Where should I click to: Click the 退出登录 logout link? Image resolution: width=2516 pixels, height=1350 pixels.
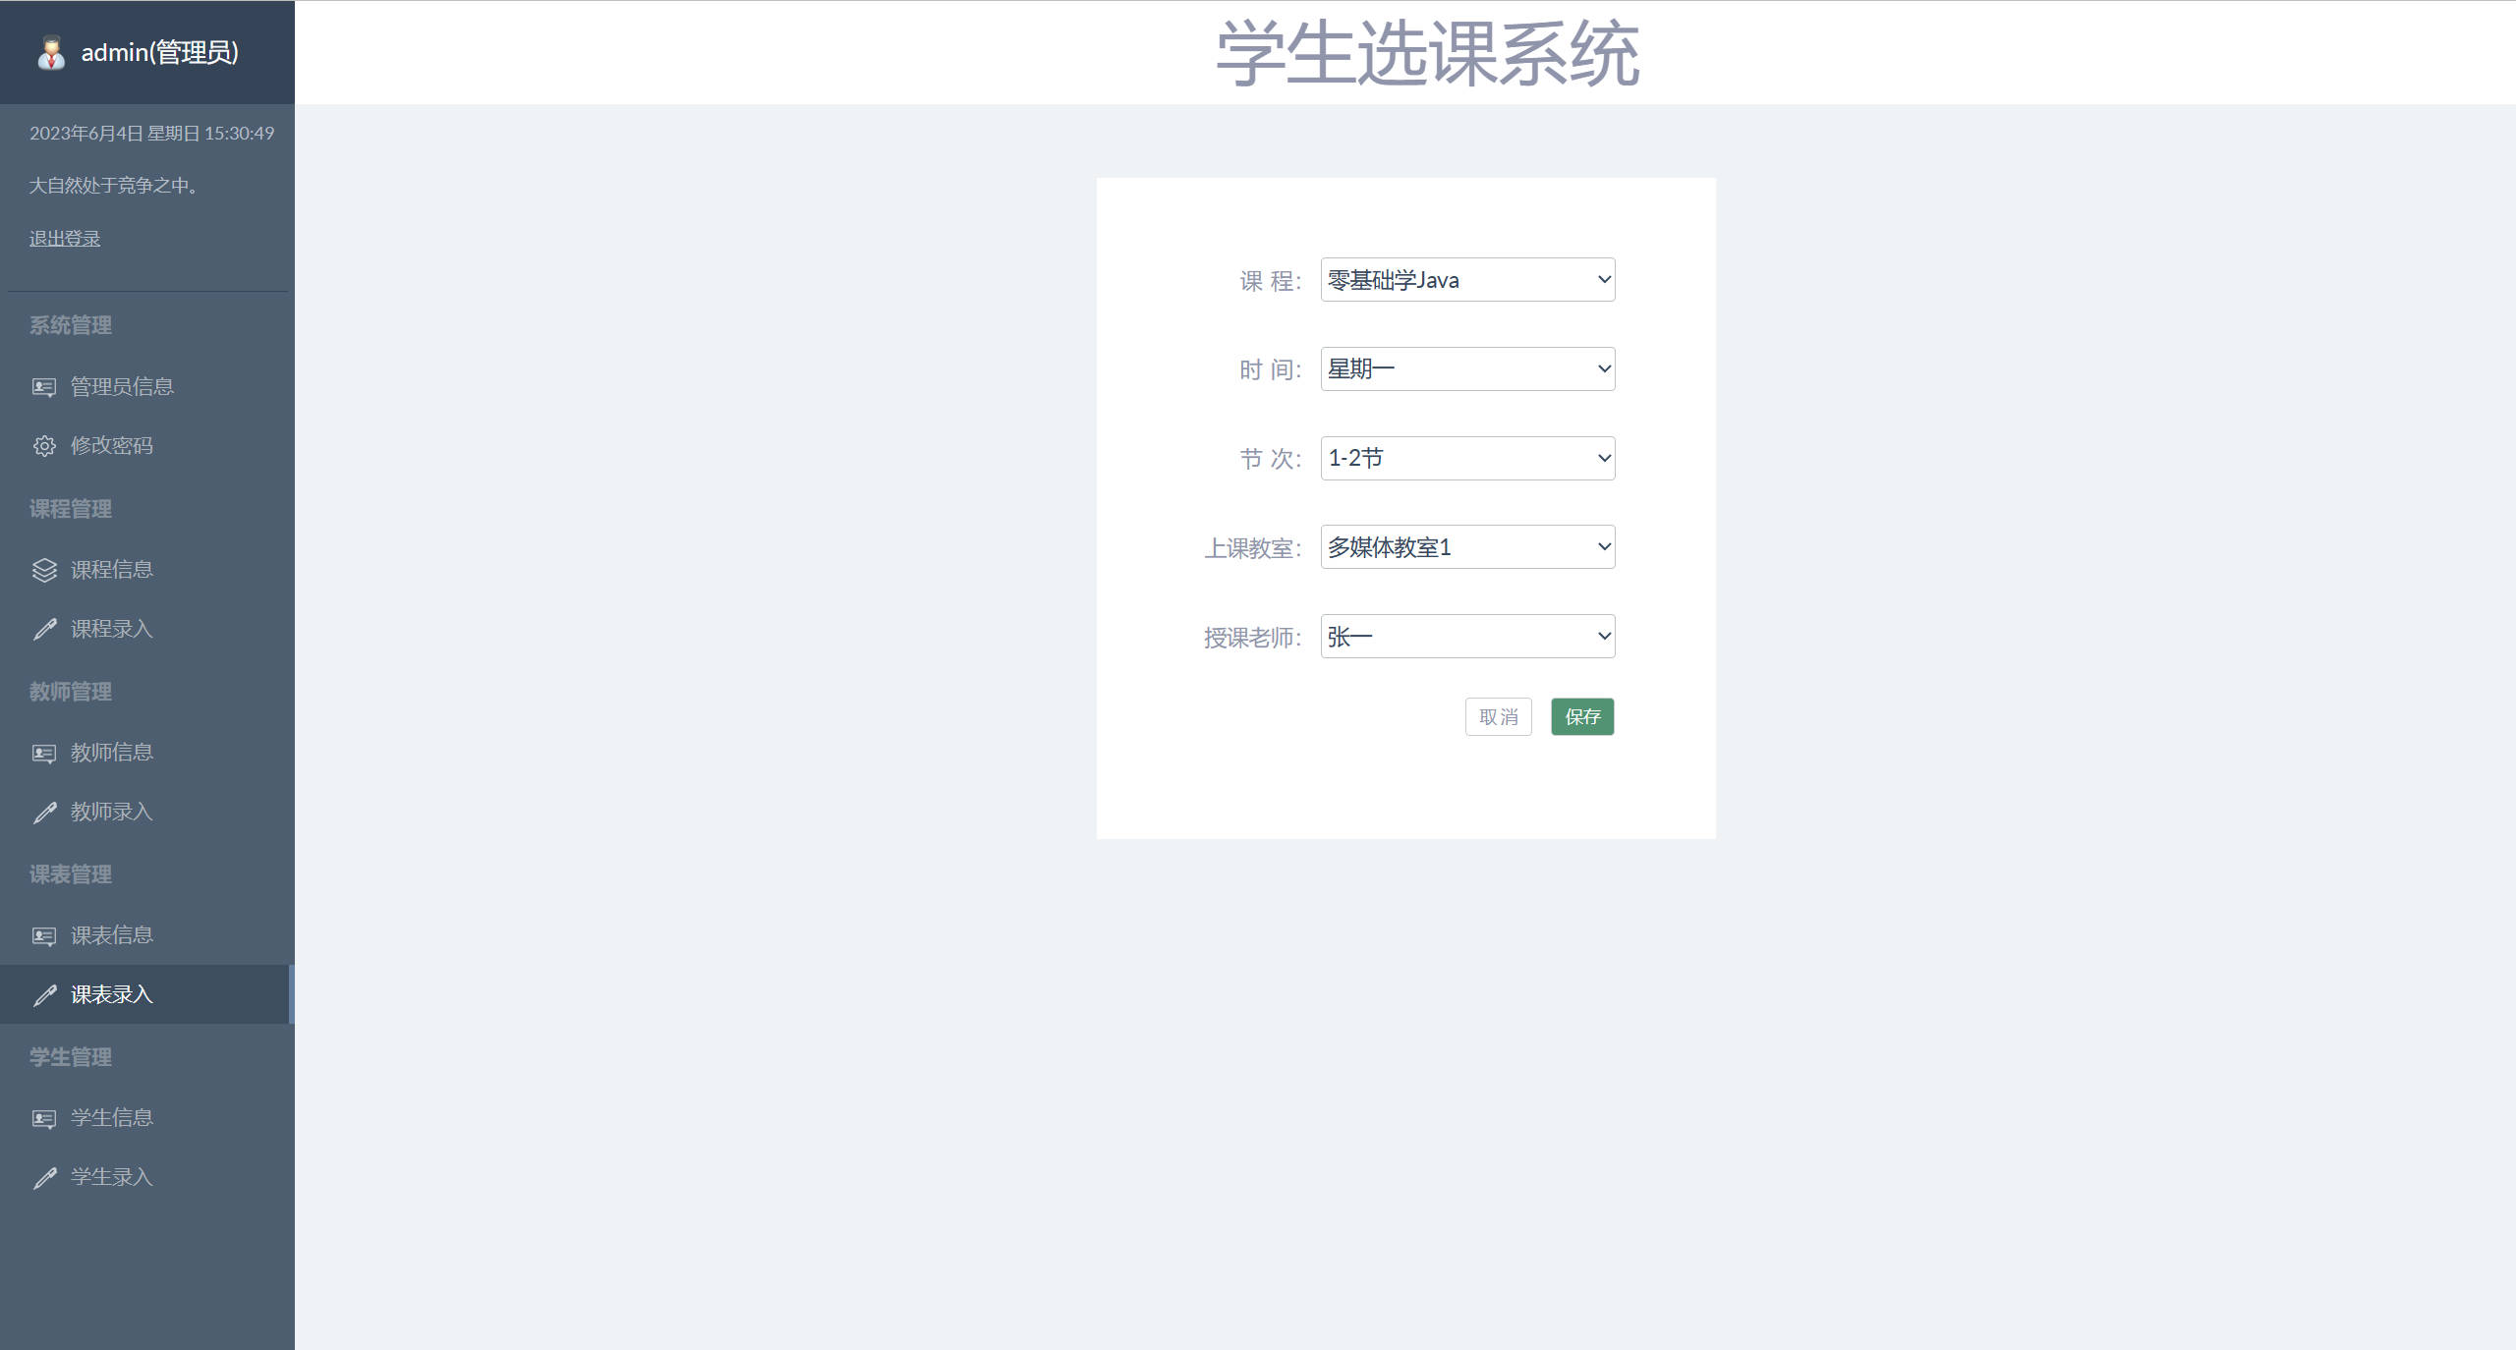click(x=64, y=238)
